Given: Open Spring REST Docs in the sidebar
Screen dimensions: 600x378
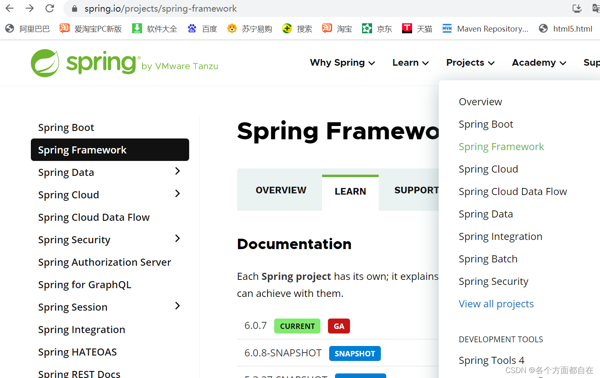Looking at the screenshot, I should 79,373.
